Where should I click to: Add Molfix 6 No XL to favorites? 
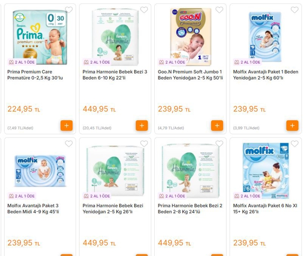295,144
